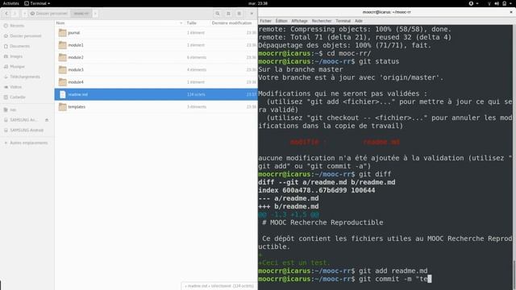This screenshot has height=290, width=516.
Task: Go back in the file manager
Action: (6, 14)
